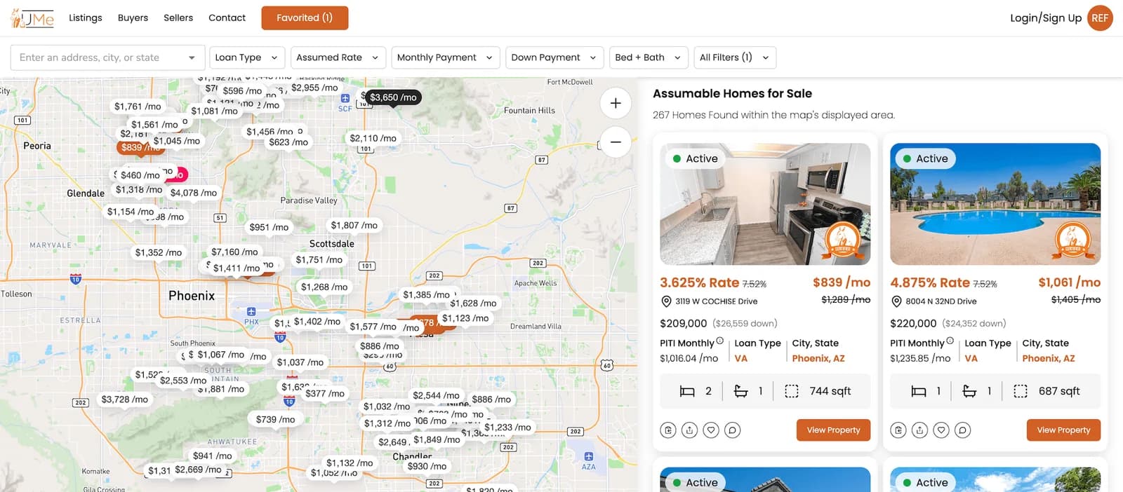The height and width of the screenshot is (492, 1123).
Task: Click 8004 N 32ND Drive address text
Action: click(x=941, y=301)
